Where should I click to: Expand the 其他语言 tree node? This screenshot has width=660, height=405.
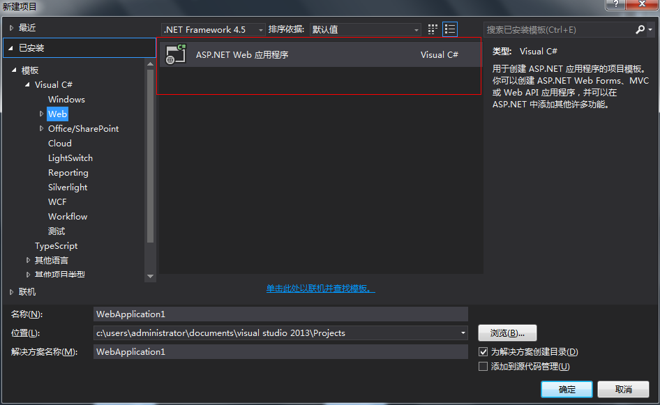pyautogui.click(x=28, y=260)
